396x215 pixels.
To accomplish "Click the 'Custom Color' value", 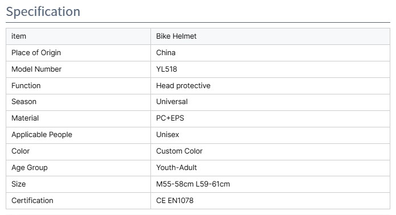I will click(179, 151).
